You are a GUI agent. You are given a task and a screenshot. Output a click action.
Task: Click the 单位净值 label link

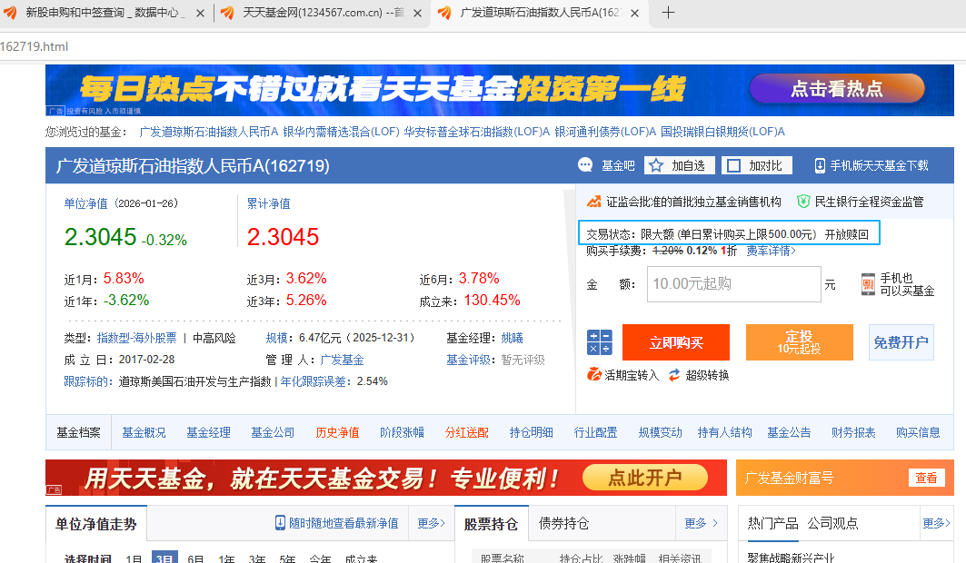pos(85,203)
